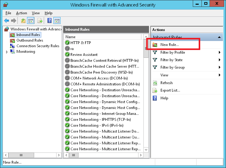Image resolution: width=226 pixels, height=168 pixels.
Task: Expand the View submenu arrow in Actions
Action: (219, 75)
